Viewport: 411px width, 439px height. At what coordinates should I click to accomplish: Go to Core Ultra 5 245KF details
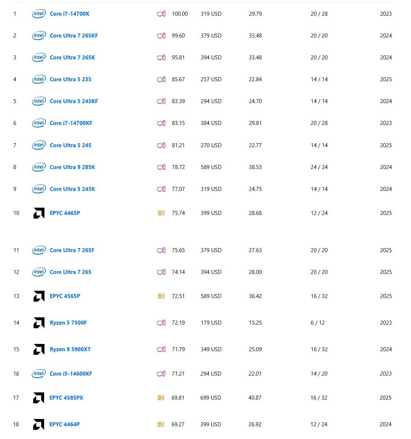[74, 101]
